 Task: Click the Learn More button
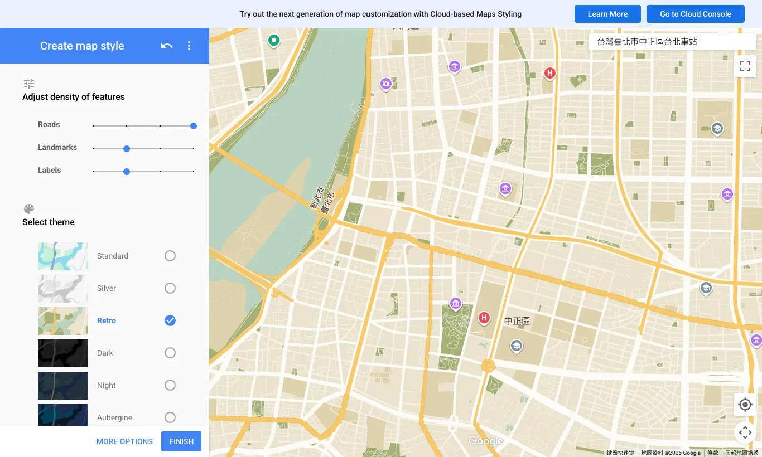[607, 14]
